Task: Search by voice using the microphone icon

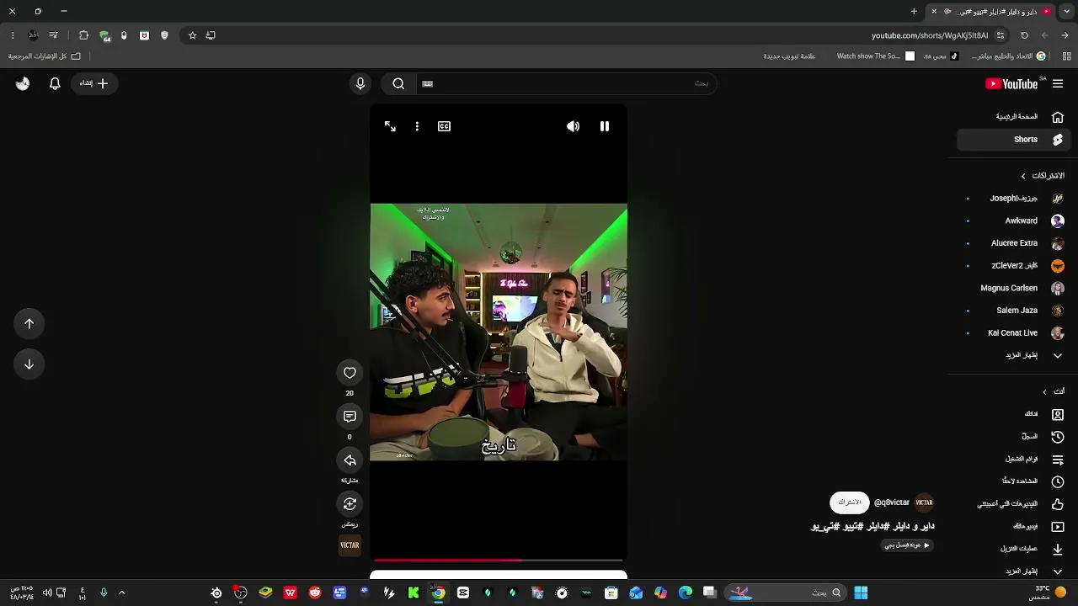Action: pos(360,83)
